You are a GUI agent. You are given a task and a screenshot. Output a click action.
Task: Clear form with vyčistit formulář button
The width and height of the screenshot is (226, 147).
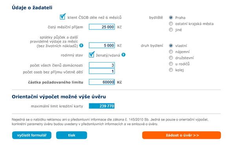pos(32,135)
